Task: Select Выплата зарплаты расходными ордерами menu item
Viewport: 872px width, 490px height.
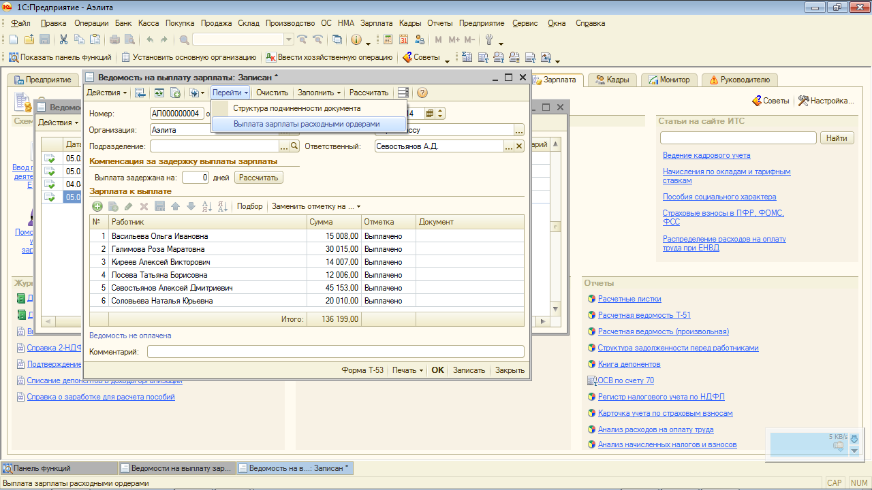Action: click(x=309, y=124)
